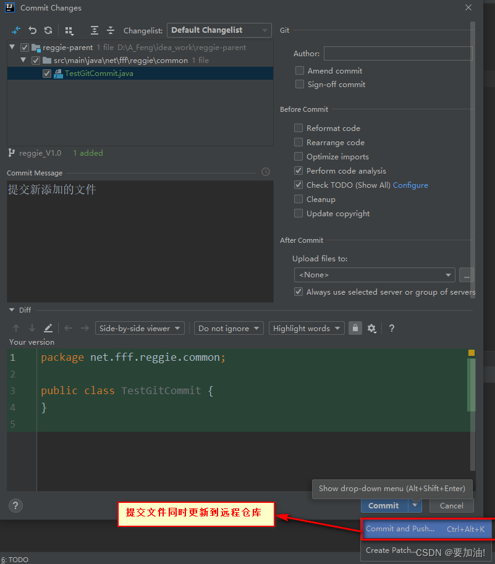Uncheck Always use selected server checkbox
The width and height of the screenshot is (495, 564).
(298, 292)
